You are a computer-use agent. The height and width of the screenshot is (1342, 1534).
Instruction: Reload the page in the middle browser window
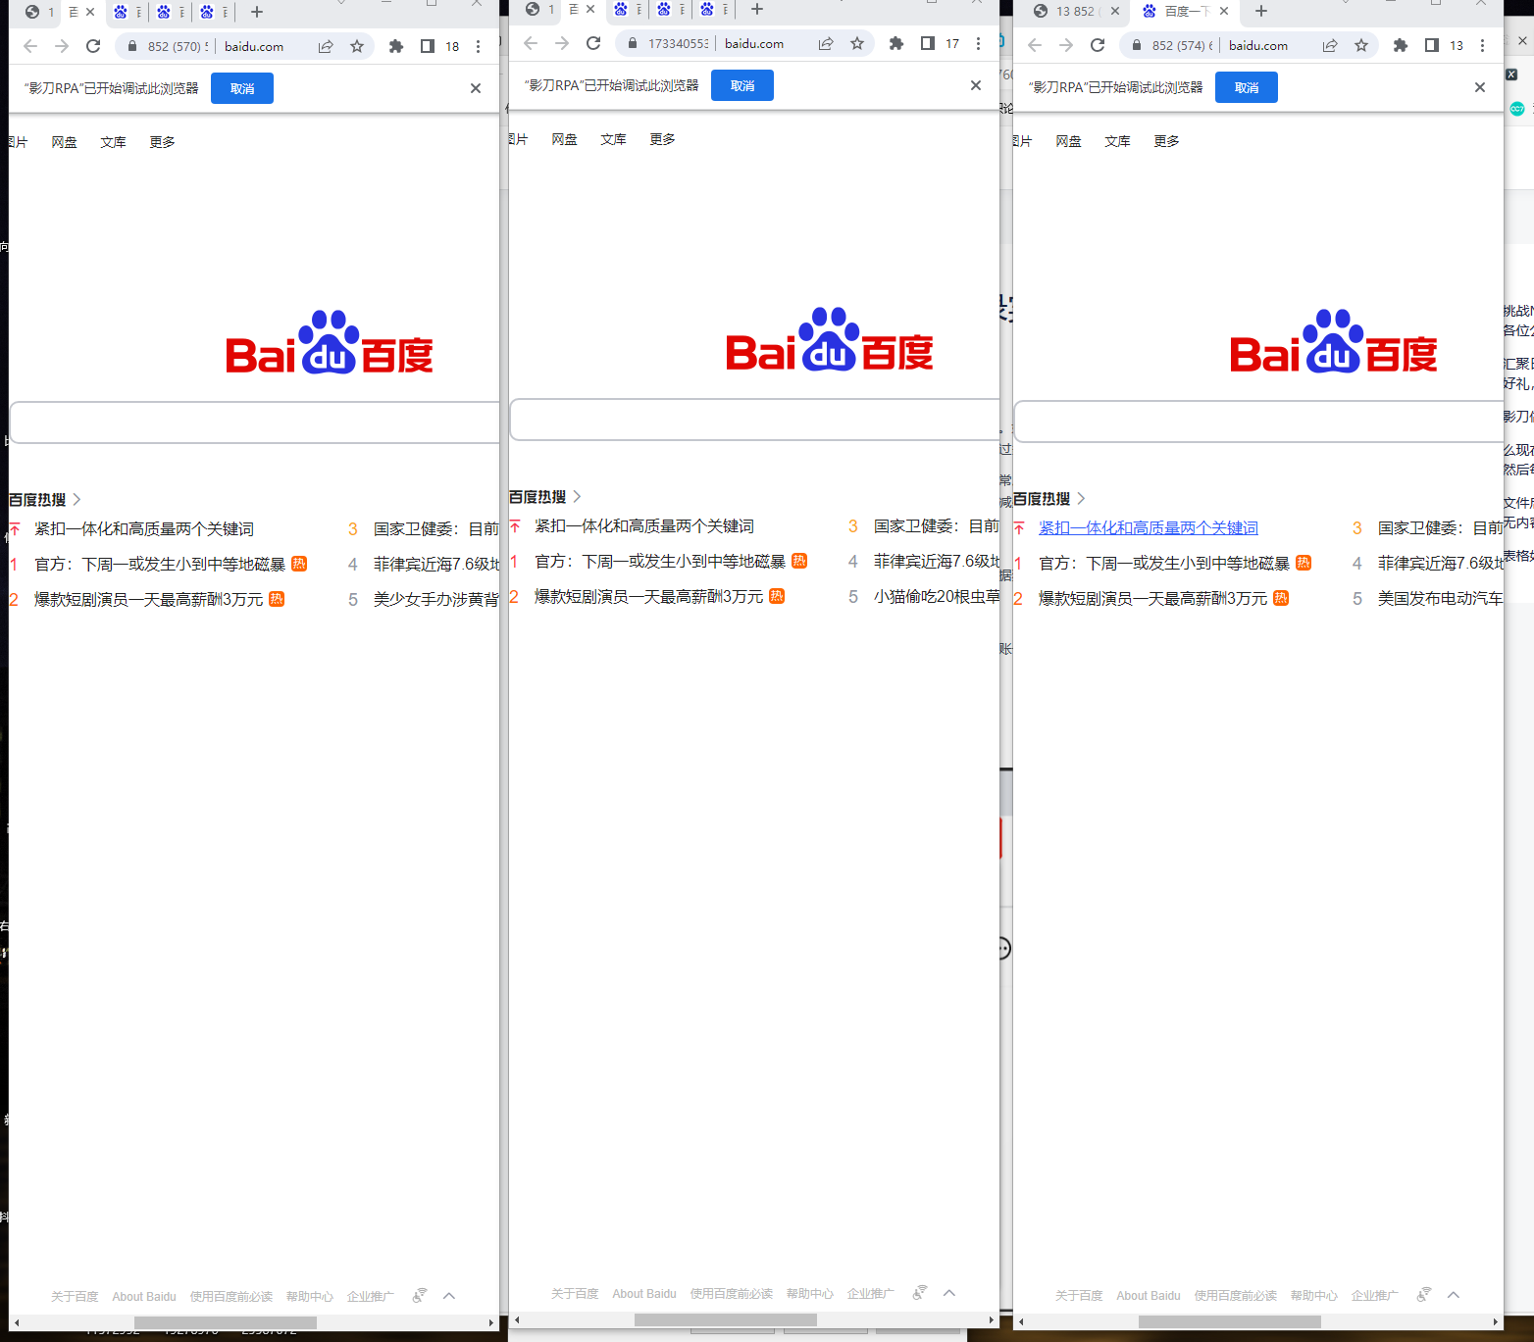click(593, 43)
